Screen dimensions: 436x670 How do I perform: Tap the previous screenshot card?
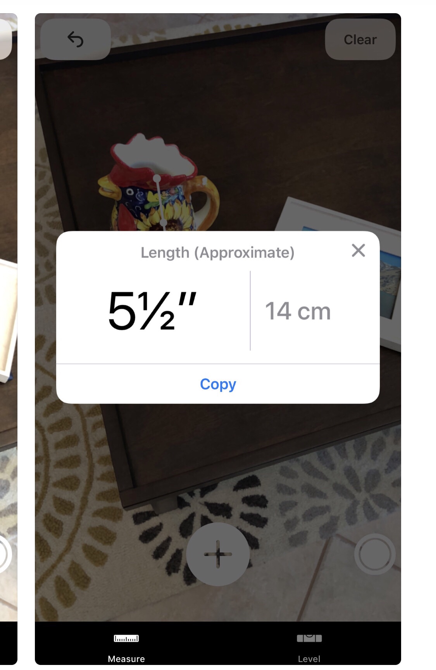point(9,339)
